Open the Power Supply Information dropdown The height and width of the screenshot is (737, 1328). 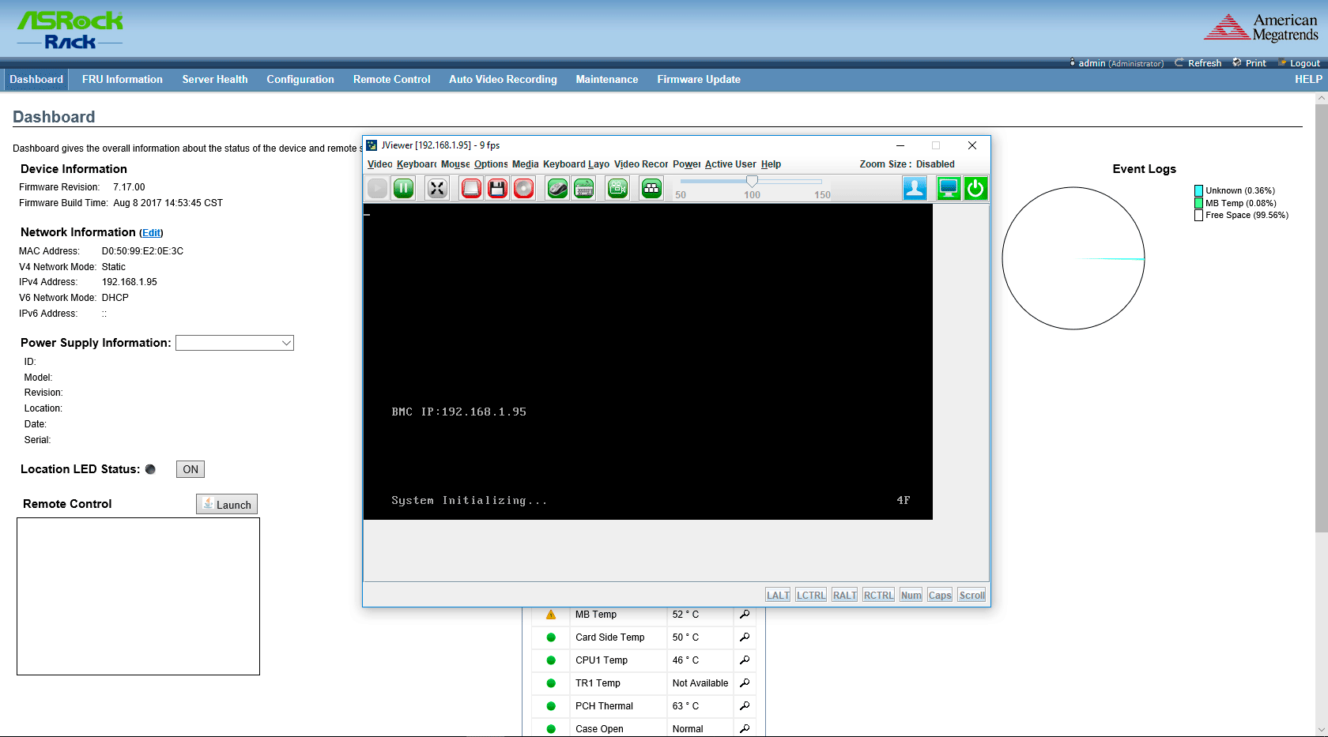click(x=235, y=343)
